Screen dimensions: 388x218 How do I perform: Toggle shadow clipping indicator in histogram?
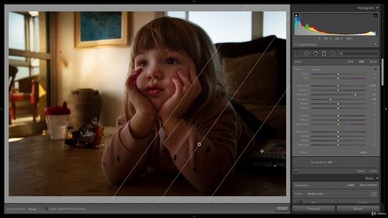tap(296, 15)
